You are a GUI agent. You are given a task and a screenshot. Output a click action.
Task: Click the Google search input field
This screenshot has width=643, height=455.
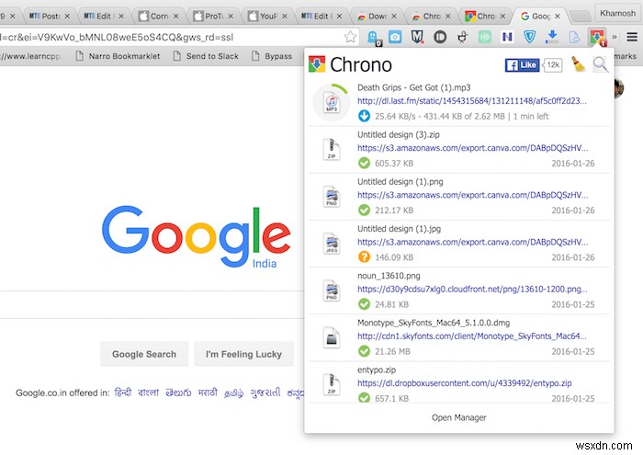152,304
